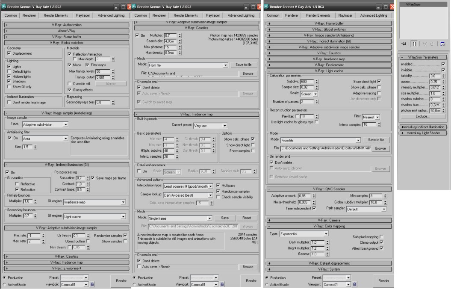Switch to Common tab in left window
Viewport: 451px width, 289px height.
pyautogui.click(x=11, y=15)
